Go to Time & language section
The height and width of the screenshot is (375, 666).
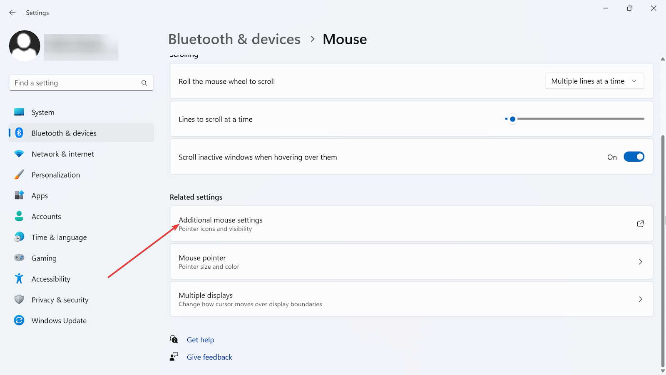click(x=59, y=237)
